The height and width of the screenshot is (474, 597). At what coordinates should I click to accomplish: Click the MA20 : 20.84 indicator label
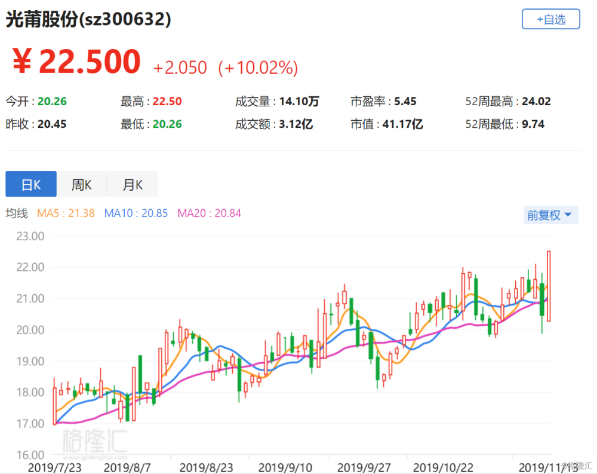(210, 213)
